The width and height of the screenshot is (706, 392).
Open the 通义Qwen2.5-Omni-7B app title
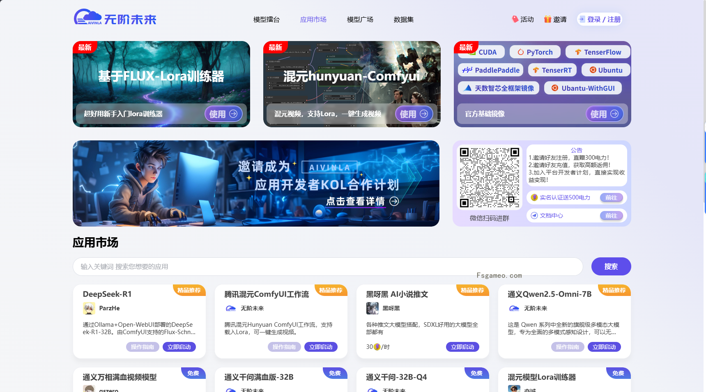(x=550, y=294)
